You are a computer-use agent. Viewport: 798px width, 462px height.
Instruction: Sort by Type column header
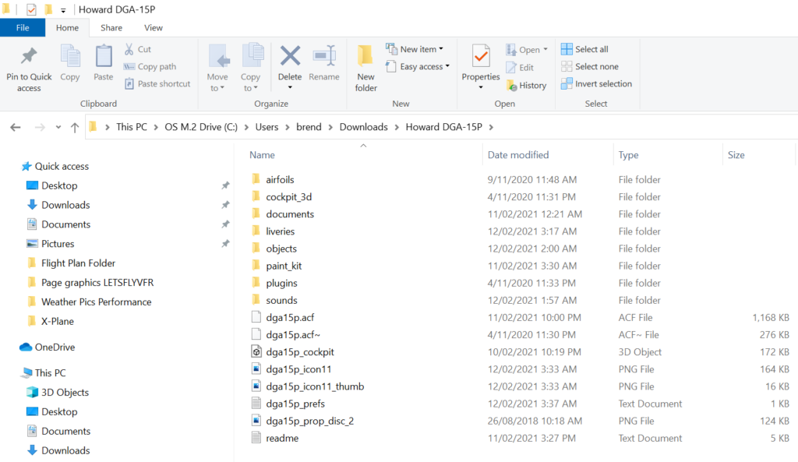pos(629,155)
